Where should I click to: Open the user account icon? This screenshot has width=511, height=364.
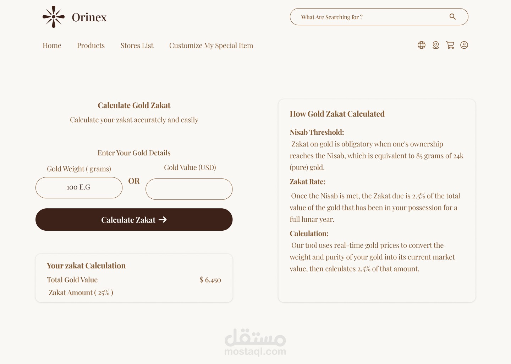(x=464, y=45)
